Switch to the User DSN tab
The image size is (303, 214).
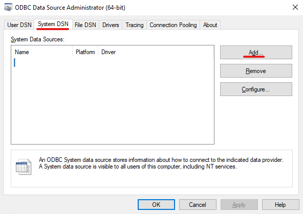[x=19, y=25]
